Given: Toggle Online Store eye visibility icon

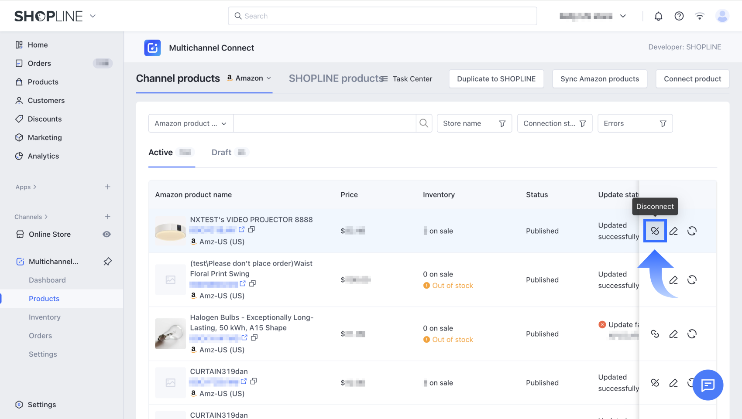Looking at the screenshot, I should pyautogui.click(x=106, y=235).
